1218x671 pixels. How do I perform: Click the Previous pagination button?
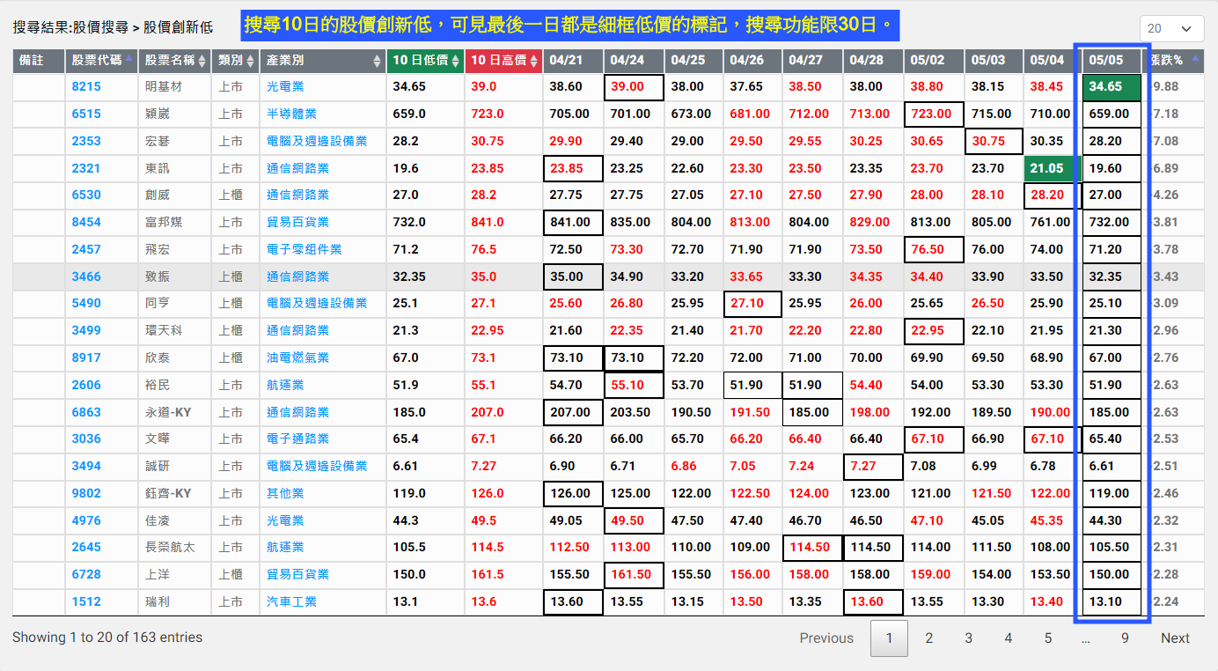826,638
